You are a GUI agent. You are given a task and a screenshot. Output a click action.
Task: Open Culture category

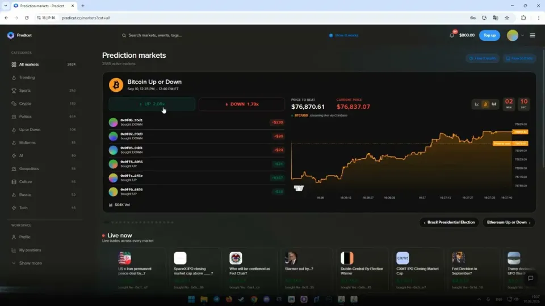pyautogui.click(x=44, y=182)
